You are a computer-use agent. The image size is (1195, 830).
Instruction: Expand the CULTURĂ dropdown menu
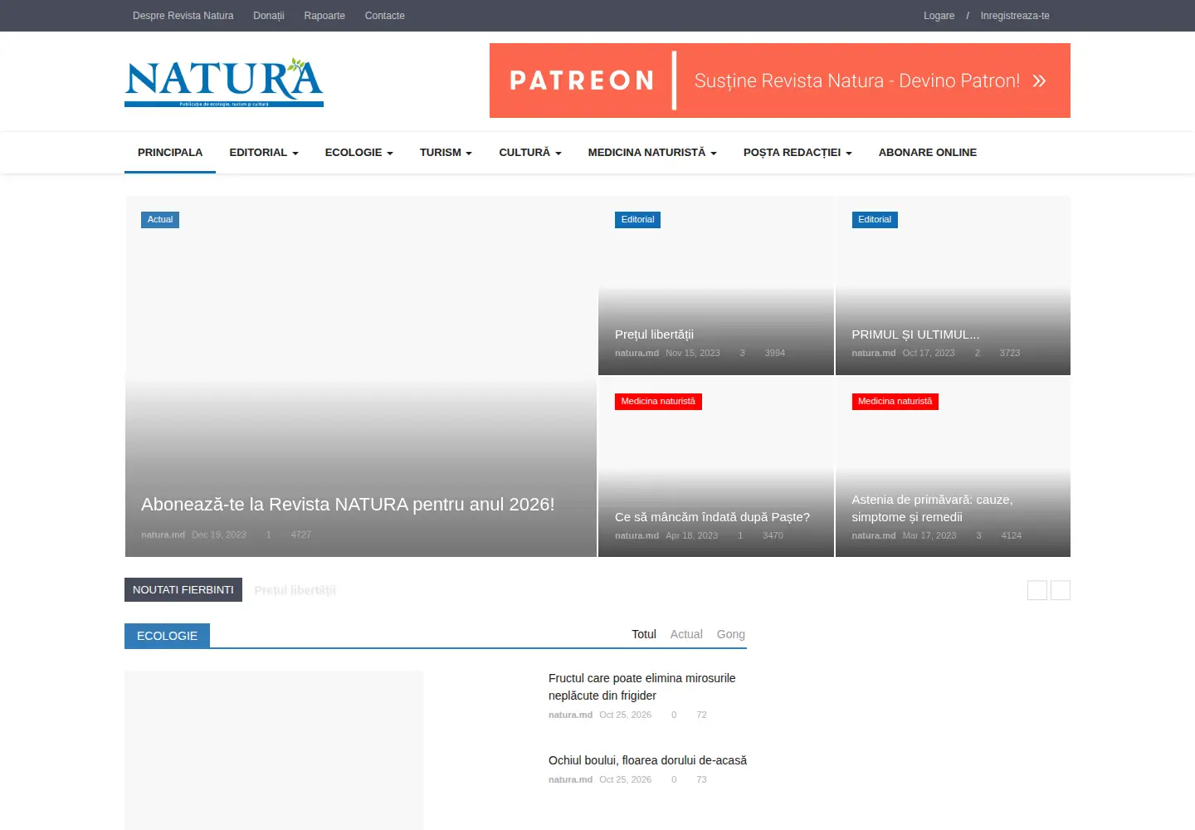[x=530, y=153]
